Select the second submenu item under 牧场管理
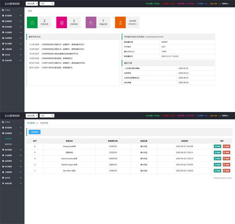 [x=8, y=144]
